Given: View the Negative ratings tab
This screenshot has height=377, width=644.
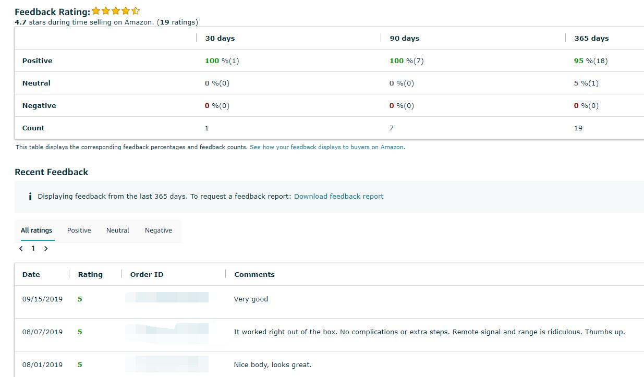Looking at the screenshot, I should coord(159,230).
